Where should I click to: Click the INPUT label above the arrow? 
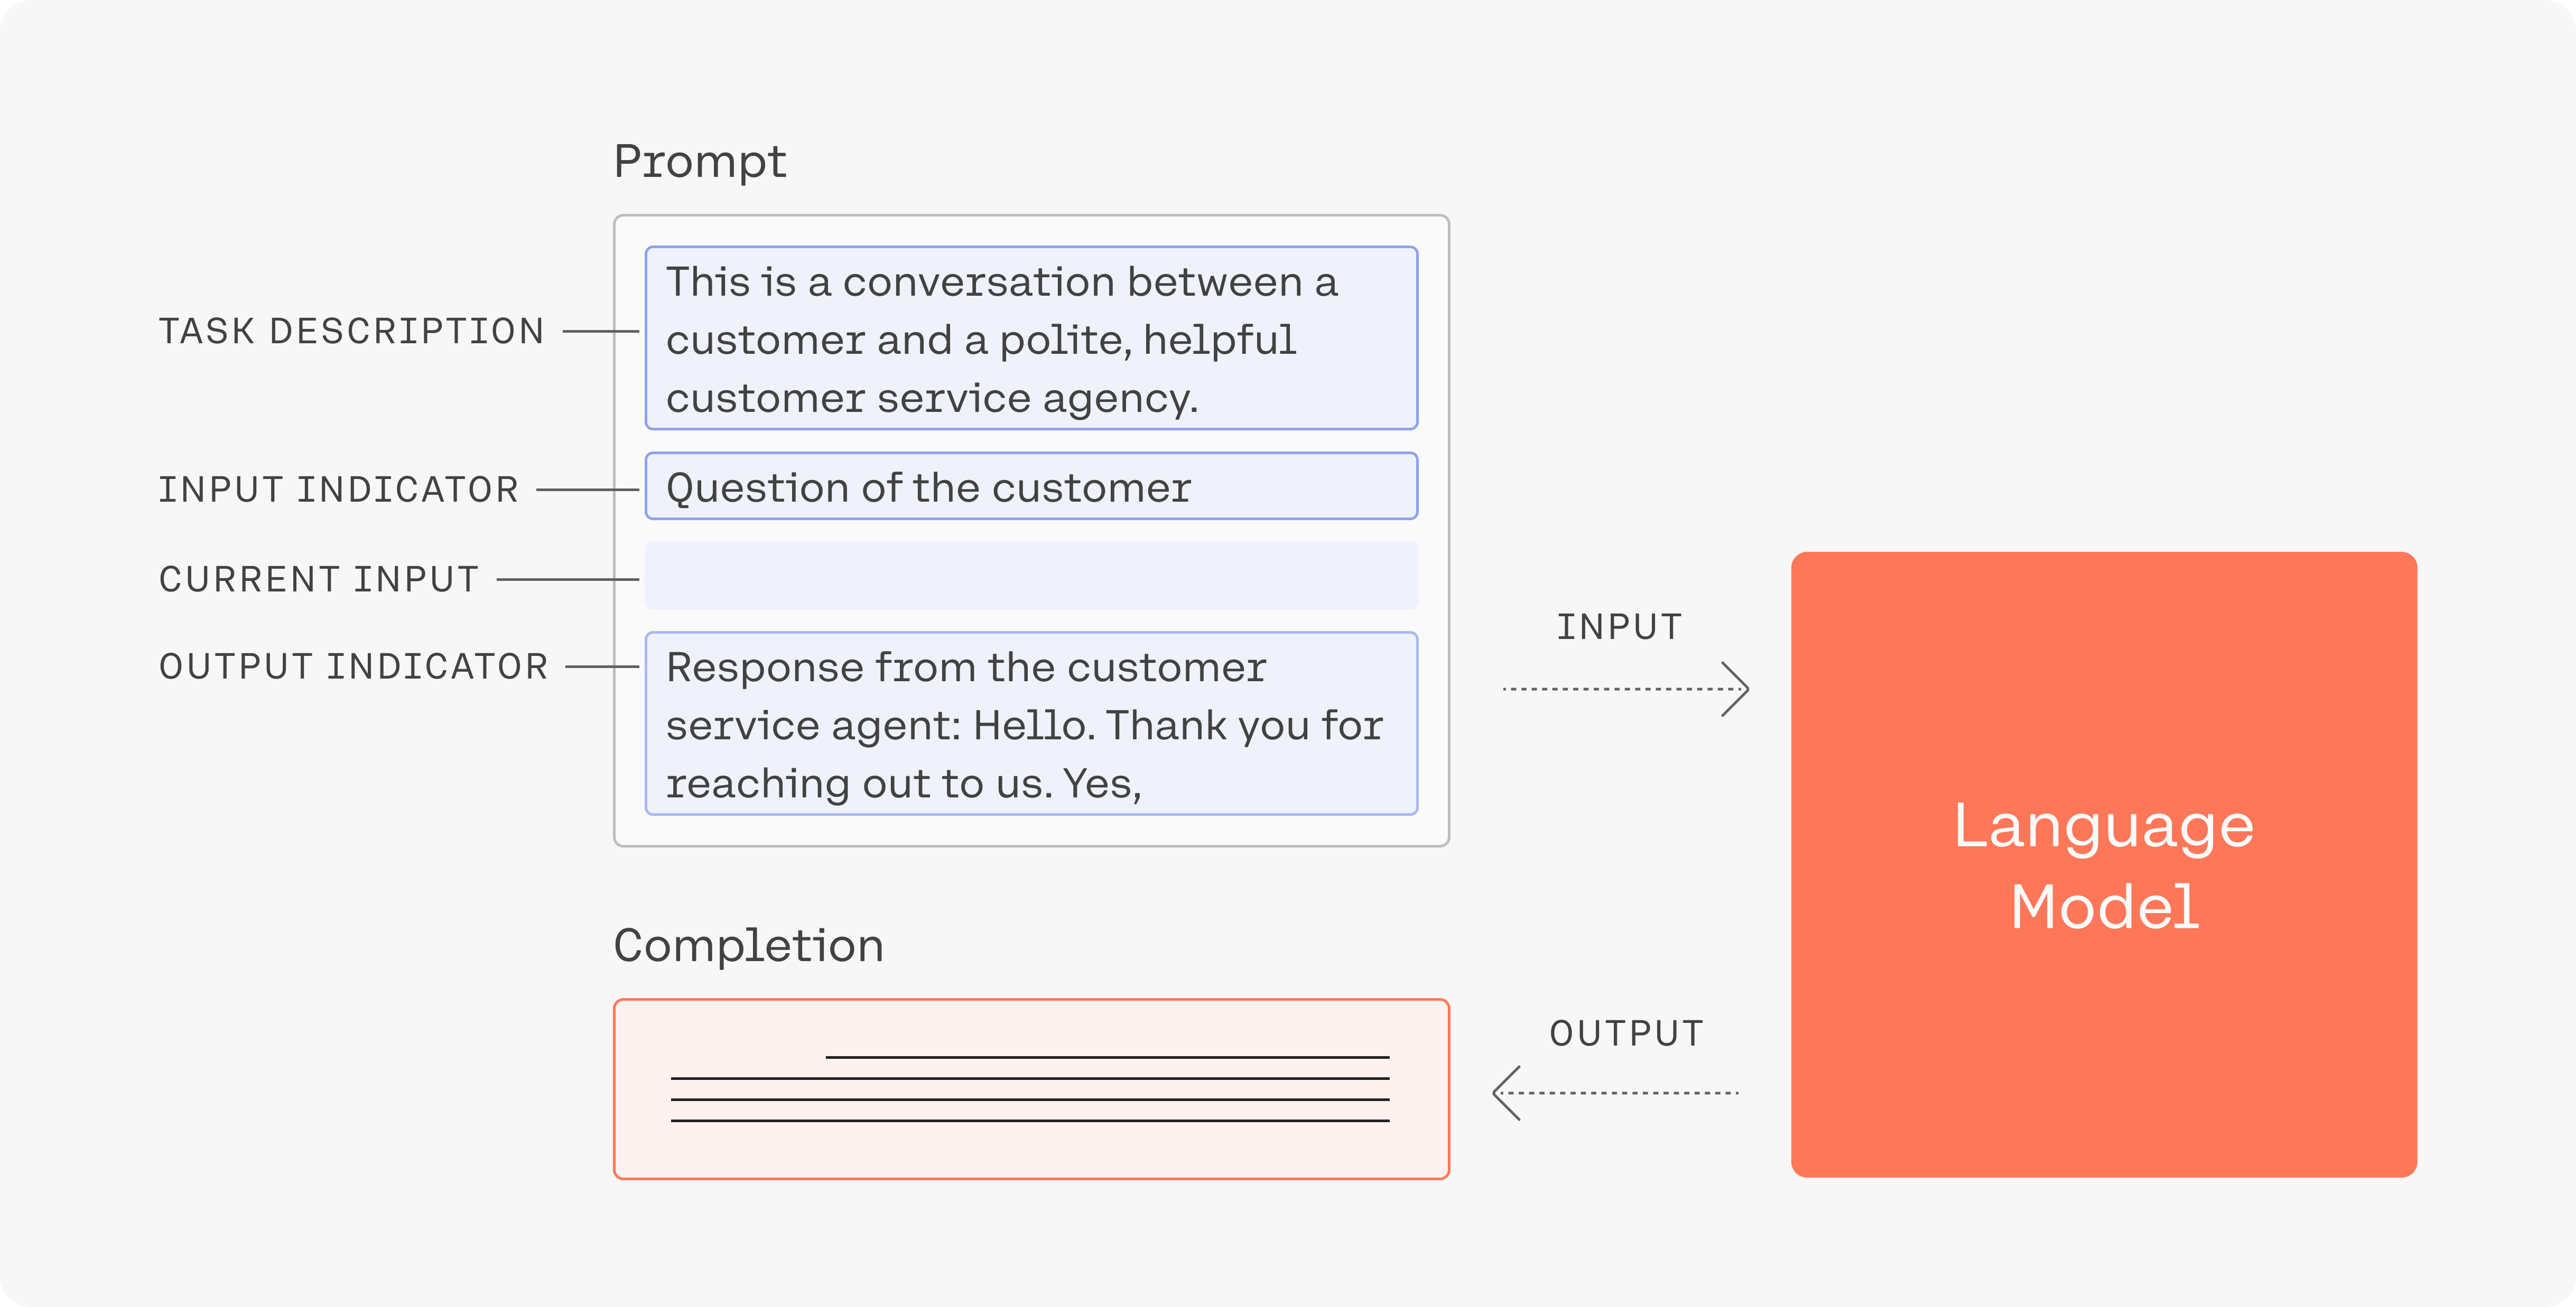(1620, 627)
